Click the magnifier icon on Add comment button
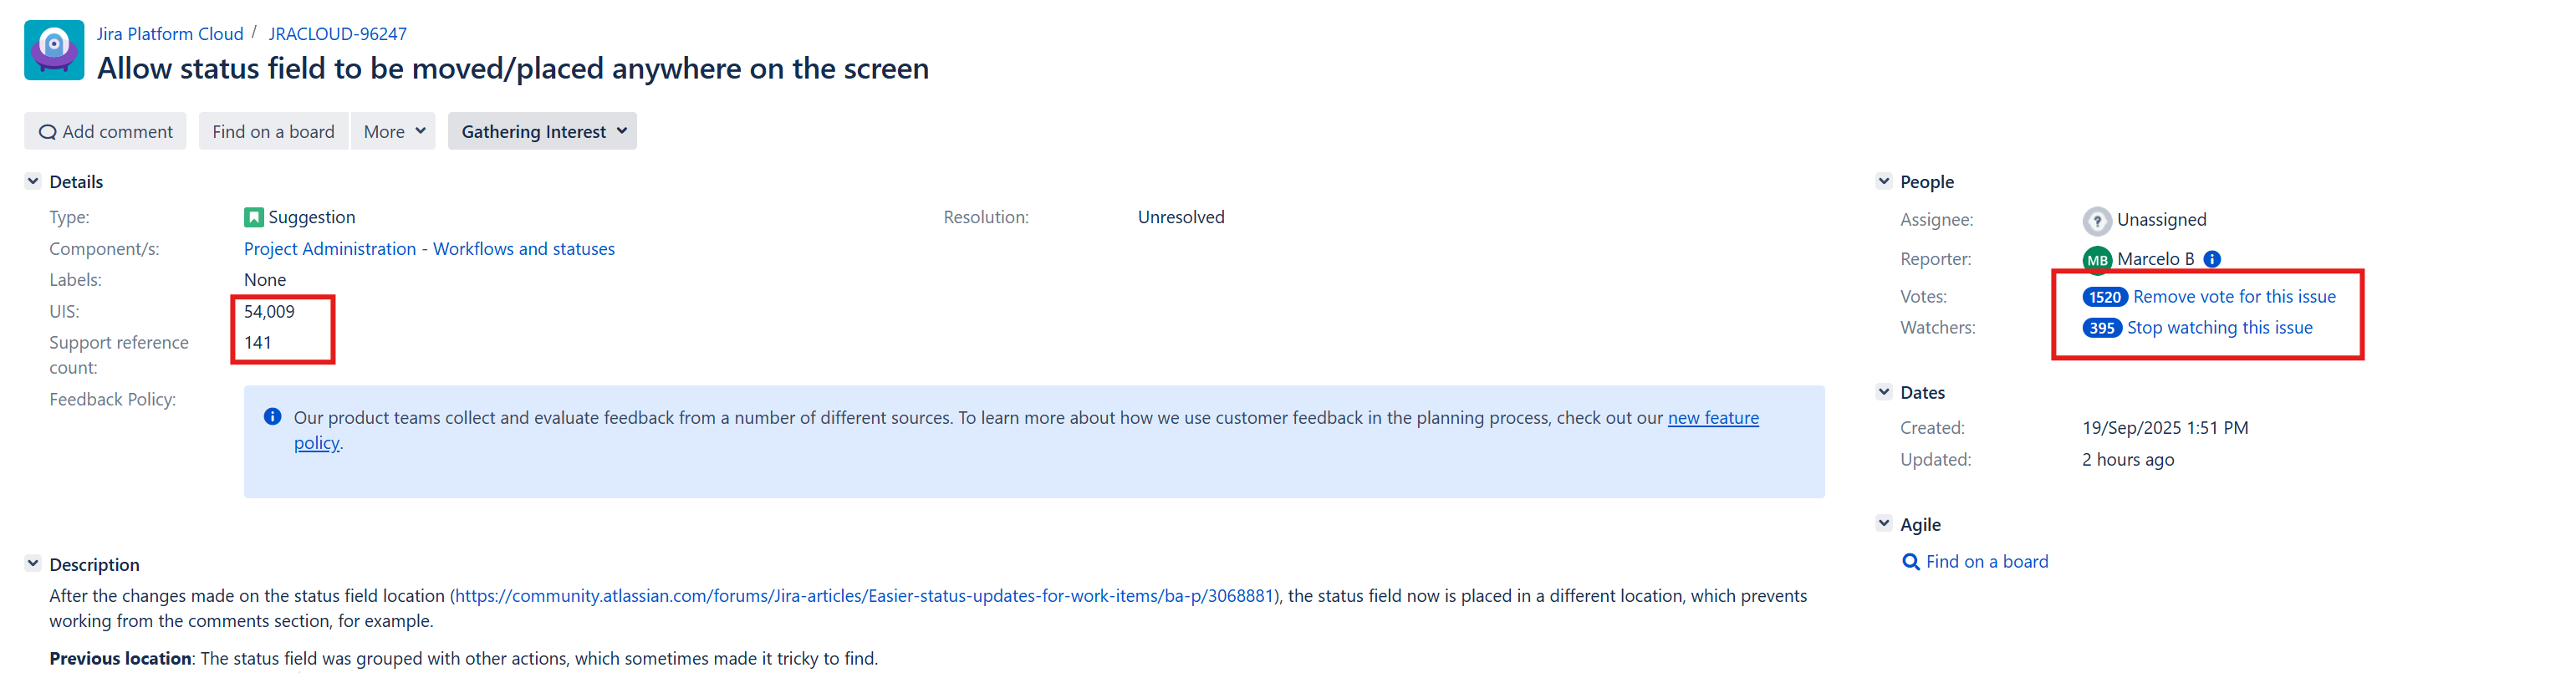 point(48,131)
